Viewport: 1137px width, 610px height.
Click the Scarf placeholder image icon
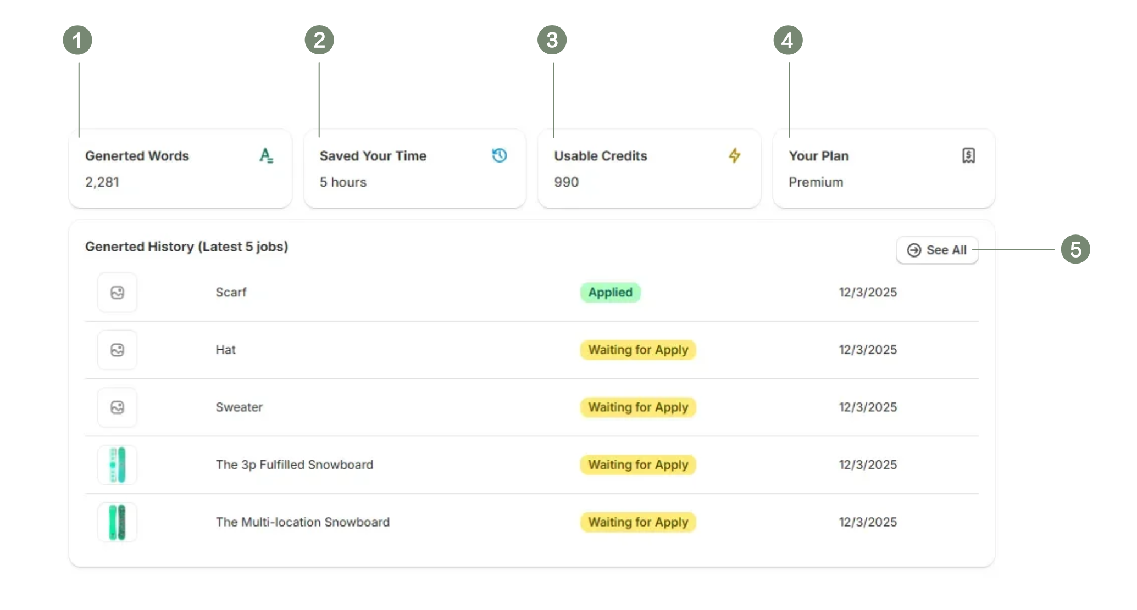point(117,293)
